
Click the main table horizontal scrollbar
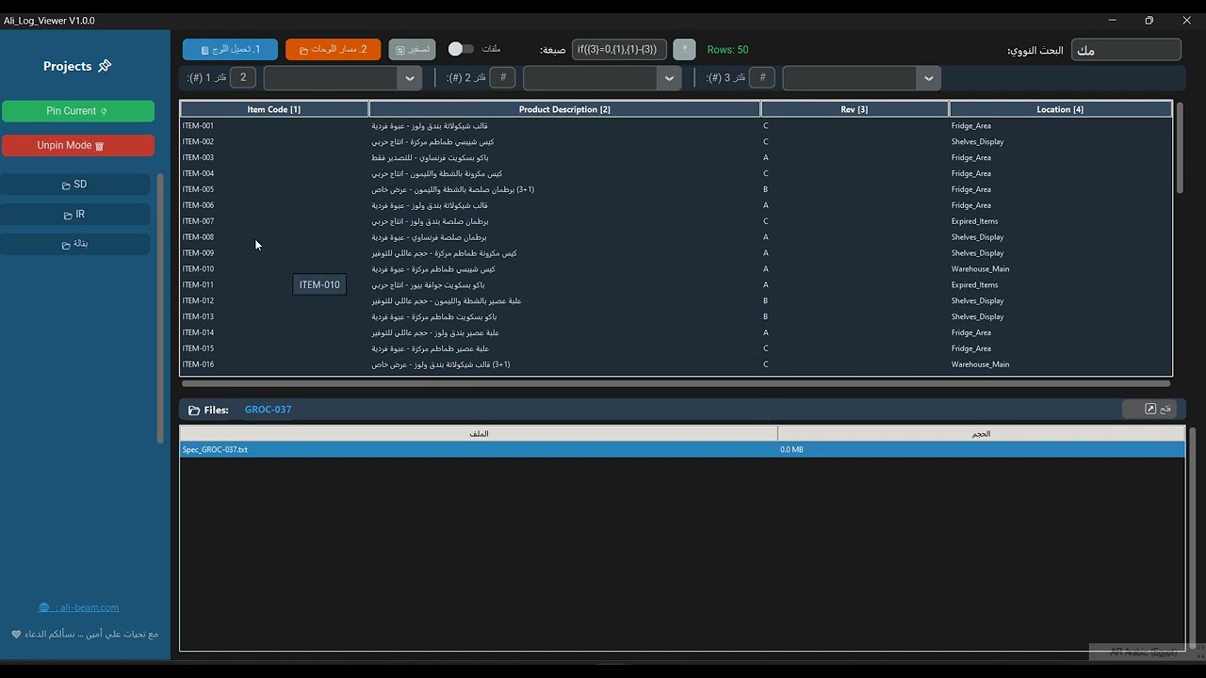[676, 383]
